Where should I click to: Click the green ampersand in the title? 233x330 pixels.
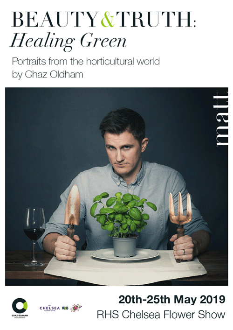(x=108, y=20)
